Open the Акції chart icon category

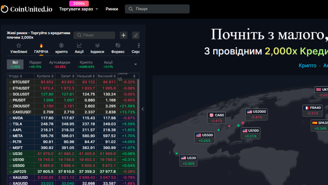pyautogui.click(x=79, y=48)
